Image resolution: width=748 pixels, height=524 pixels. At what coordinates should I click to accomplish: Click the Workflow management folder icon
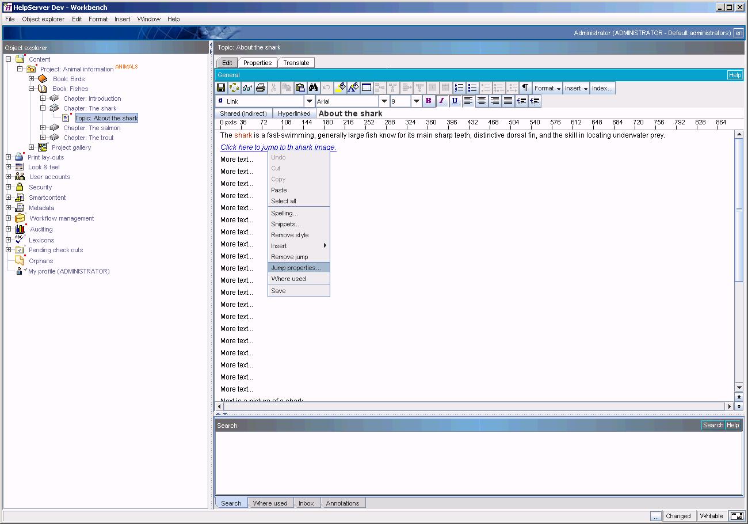click(x=20, y=218)
